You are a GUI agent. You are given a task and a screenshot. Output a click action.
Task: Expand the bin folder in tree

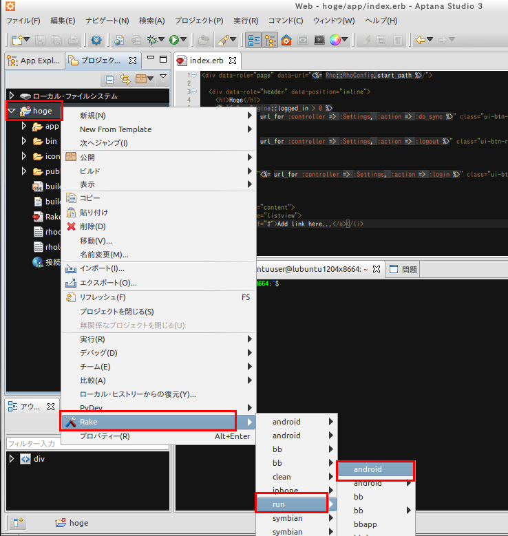23,140
